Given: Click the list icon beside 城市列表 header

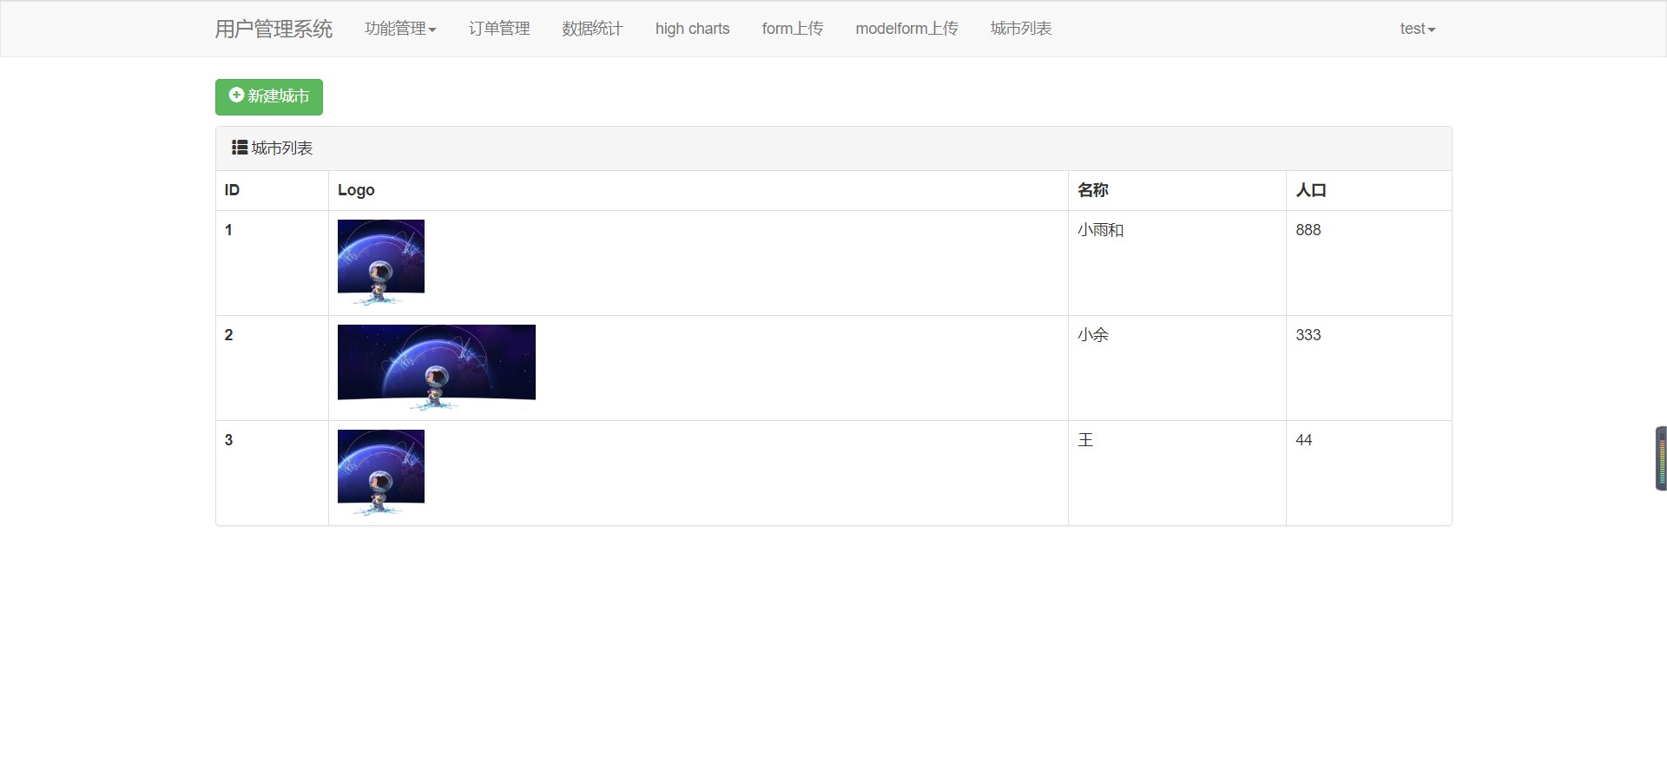Looking at the screenshot, I should 237,148.
